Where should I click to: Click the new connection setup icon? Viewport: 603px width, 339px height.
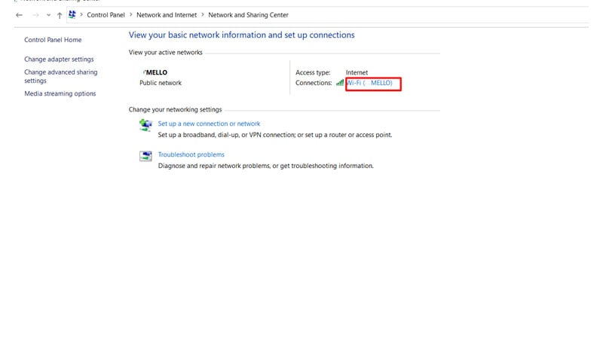(x=145, y=125)
